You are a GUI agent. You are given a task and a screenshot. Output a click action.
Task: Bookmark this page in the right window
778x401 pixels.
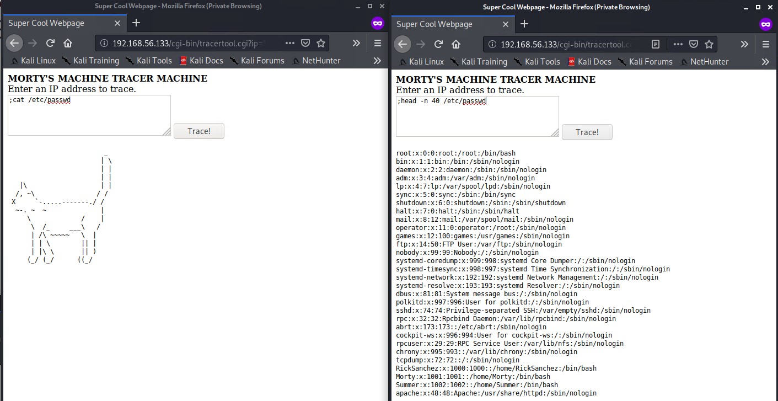coord(709,44)
